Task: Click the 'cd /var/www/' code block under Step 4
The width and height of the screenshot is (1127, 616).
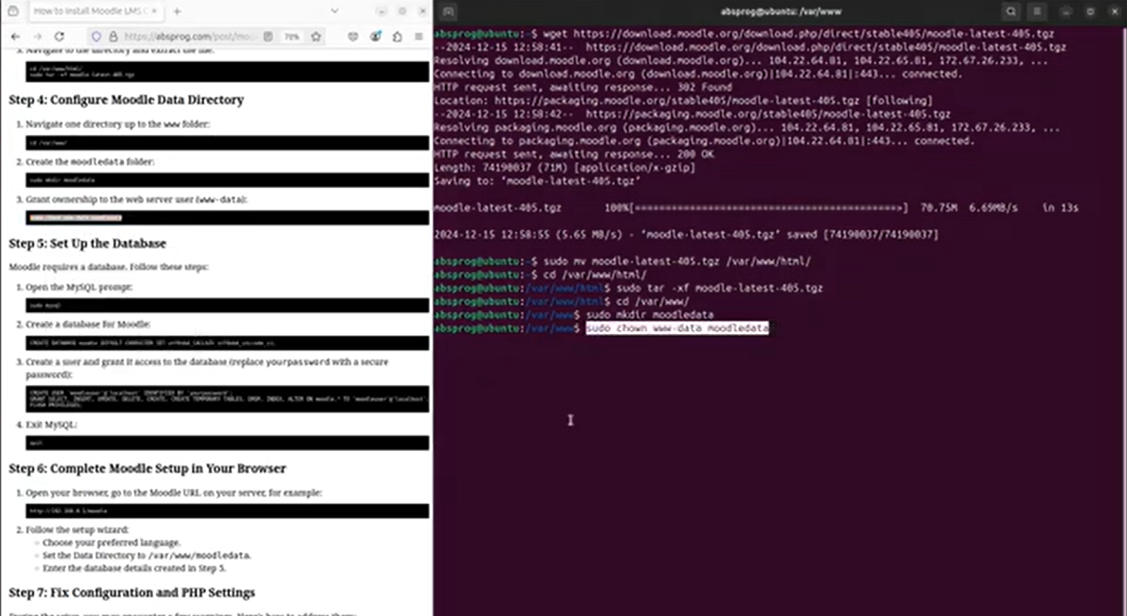Action: click(227, 142)
